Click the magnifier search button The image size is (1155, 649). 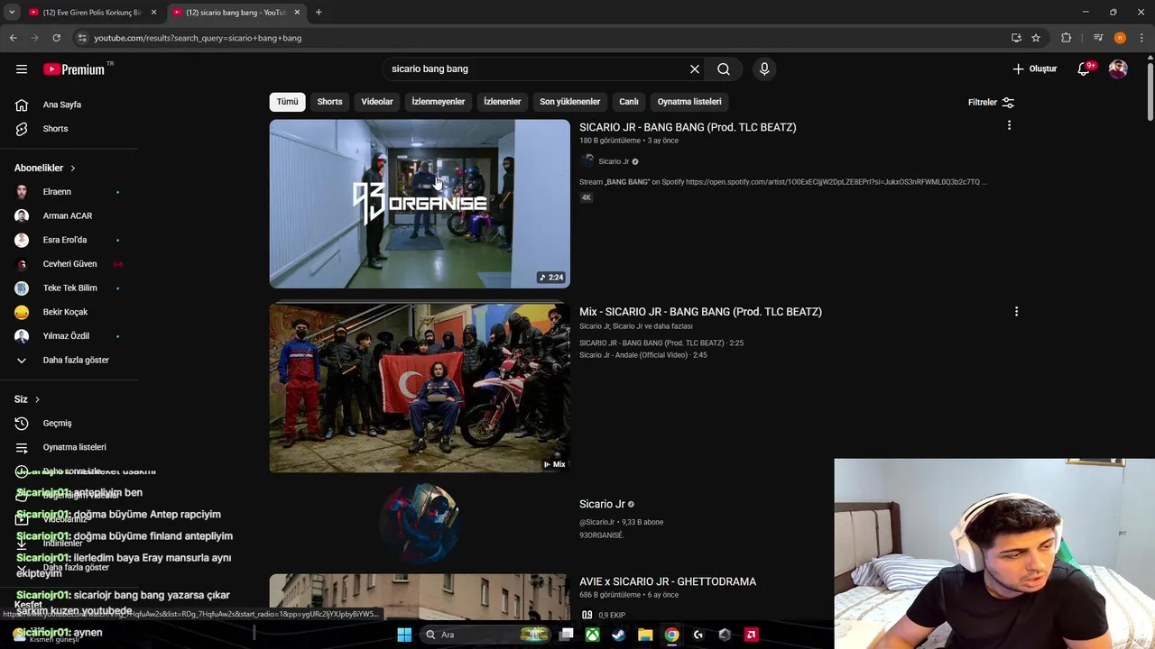coord(724,69)
